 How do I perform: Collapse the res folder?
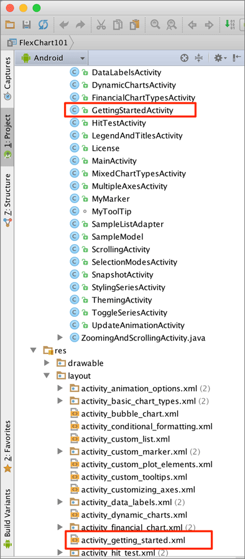click(34, 350)
